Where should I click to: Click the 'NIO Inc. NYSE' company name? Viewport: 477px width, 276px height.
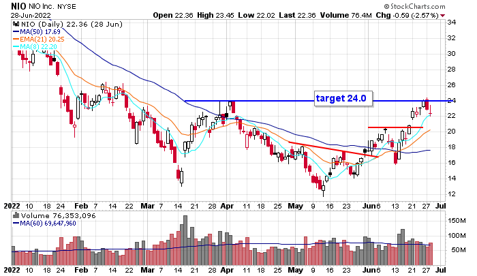pyautogui.click(x=52, y=6)
